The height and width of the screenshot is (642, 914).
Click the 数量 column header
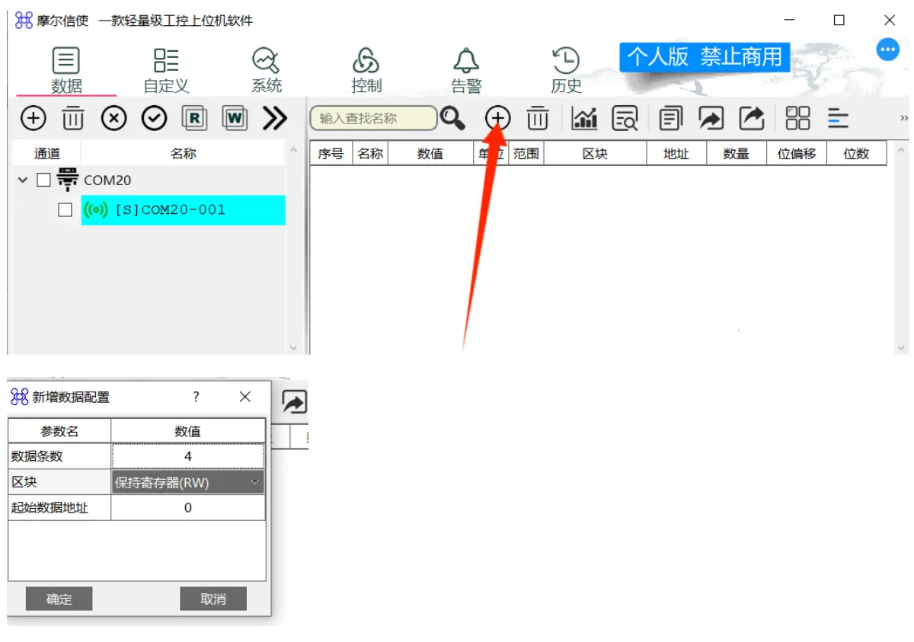(737, 153)
